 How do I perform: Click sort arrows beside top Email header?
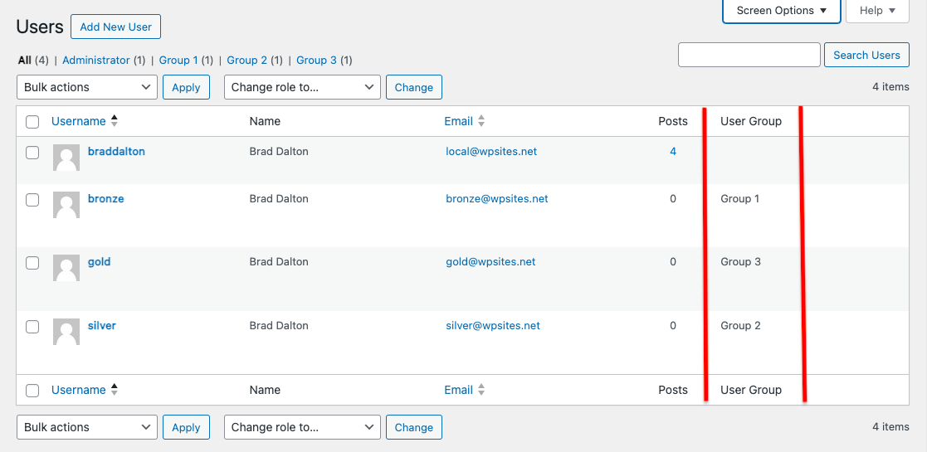coord(481,121)
